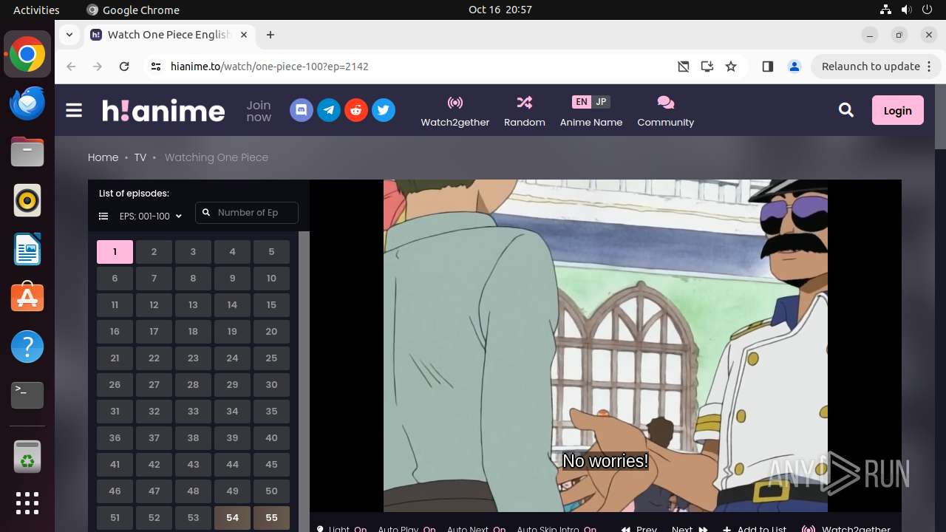Toggle Auto Next setting

tap(477, 529)
